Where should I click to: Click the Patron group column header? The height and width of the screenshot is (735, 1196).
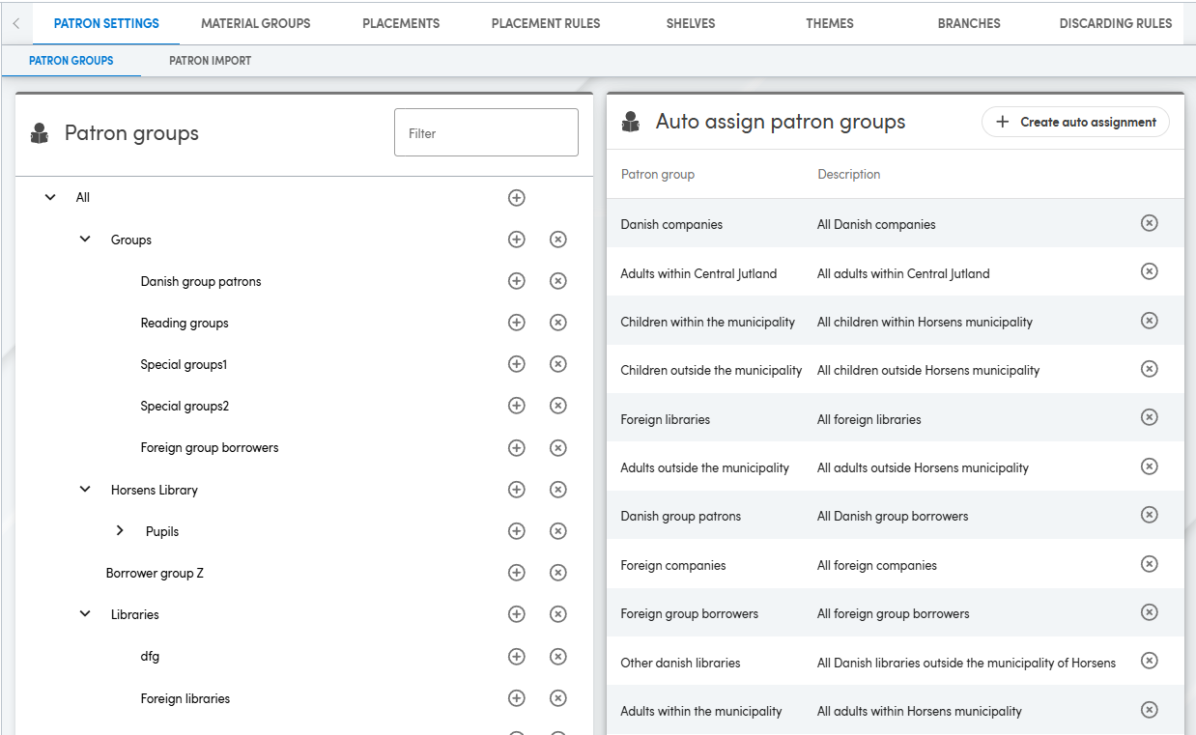[x=658, y=174]
